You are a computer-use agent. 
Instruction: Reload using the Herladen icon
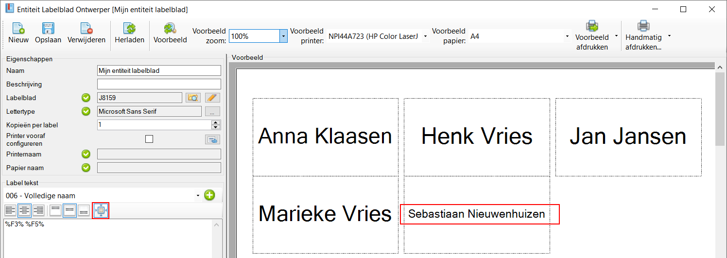(129, 28)
